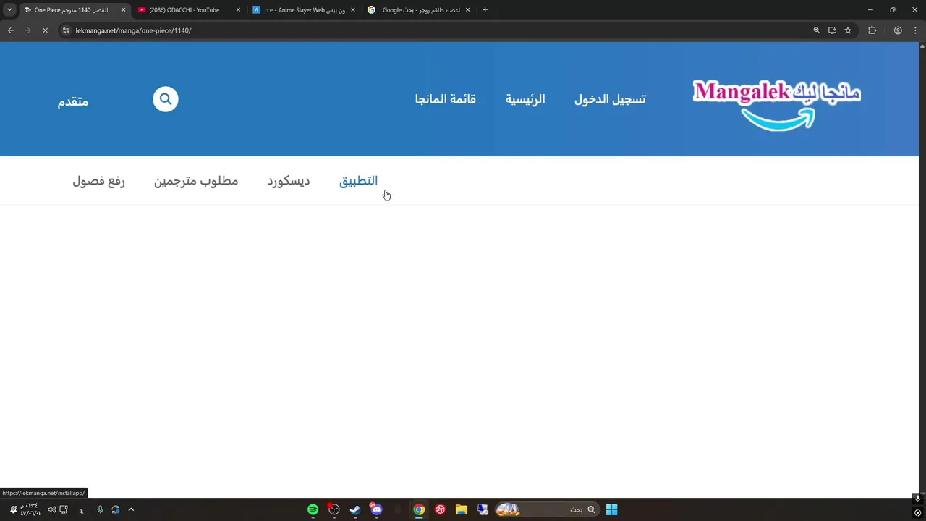Screen dimensions: 926x521
Task: Click the microphone icon in system tray
Action: (100, 509)
